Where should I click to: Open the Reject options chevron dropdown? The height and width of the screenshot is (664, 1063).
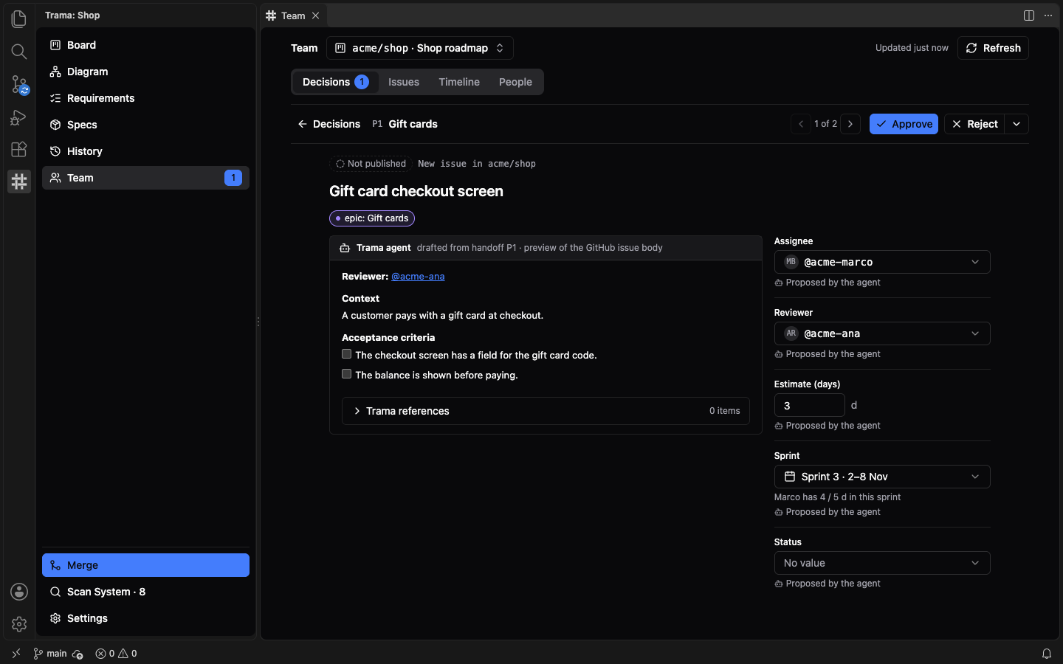[1016, 124]
